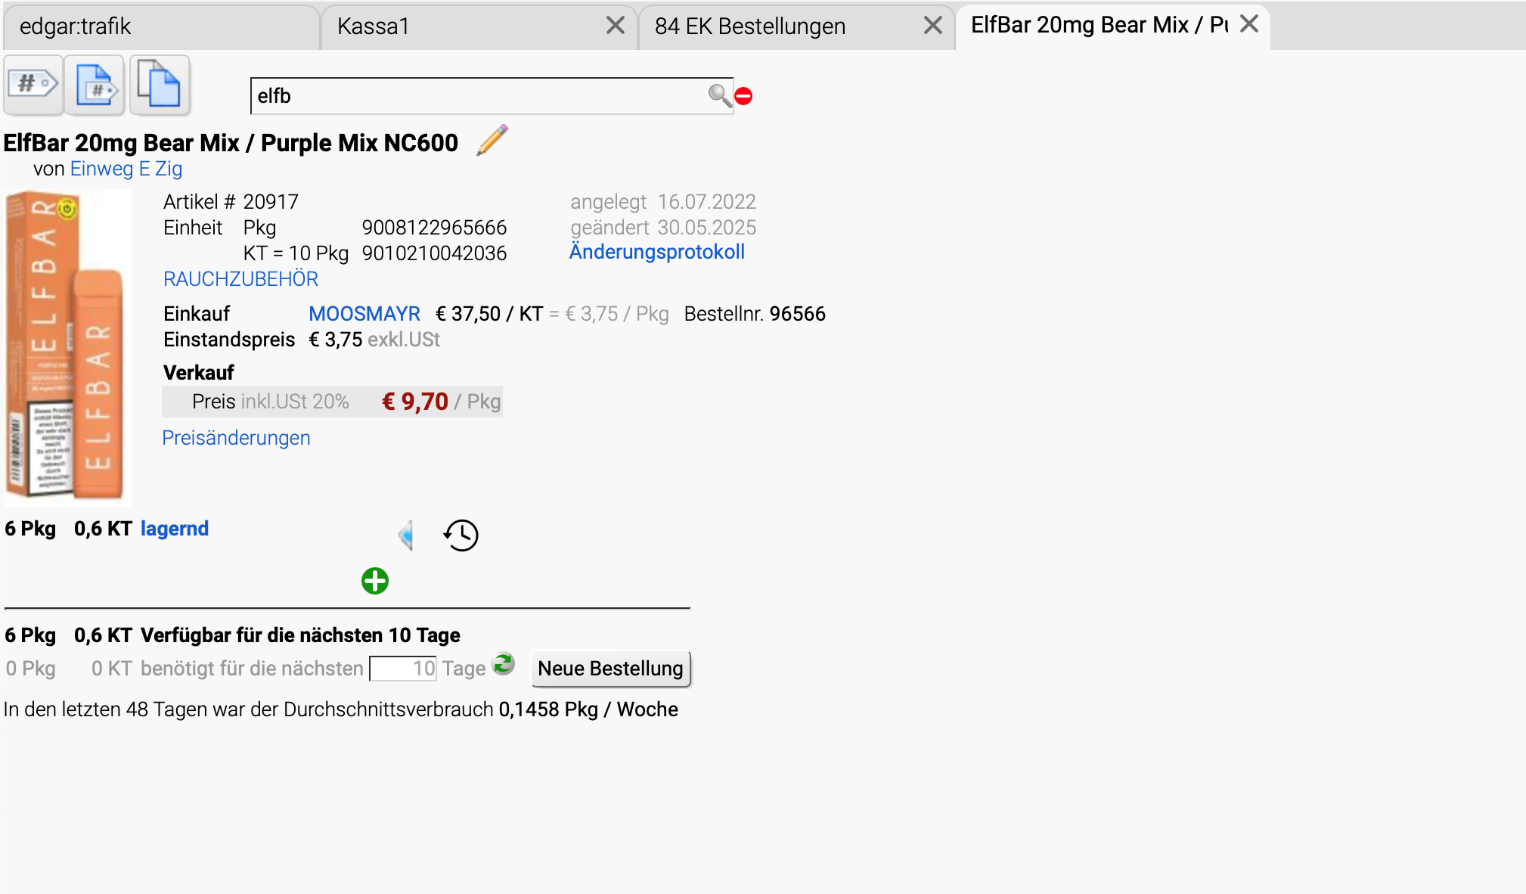Click the geändert date 30.05.2025
The height and width of the screenshot is (894, 1526).
click(x=707, y=228)
